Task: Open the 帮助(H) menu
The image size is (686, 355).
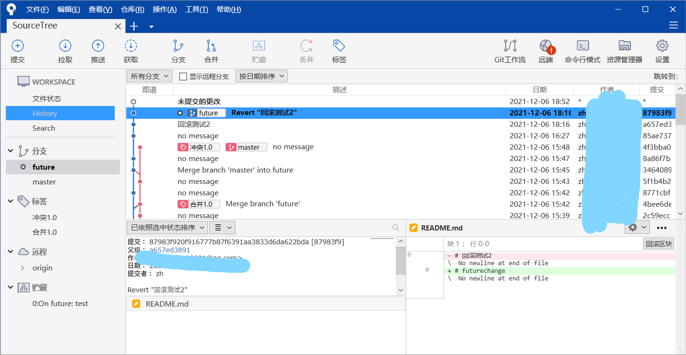Action: 229,10
